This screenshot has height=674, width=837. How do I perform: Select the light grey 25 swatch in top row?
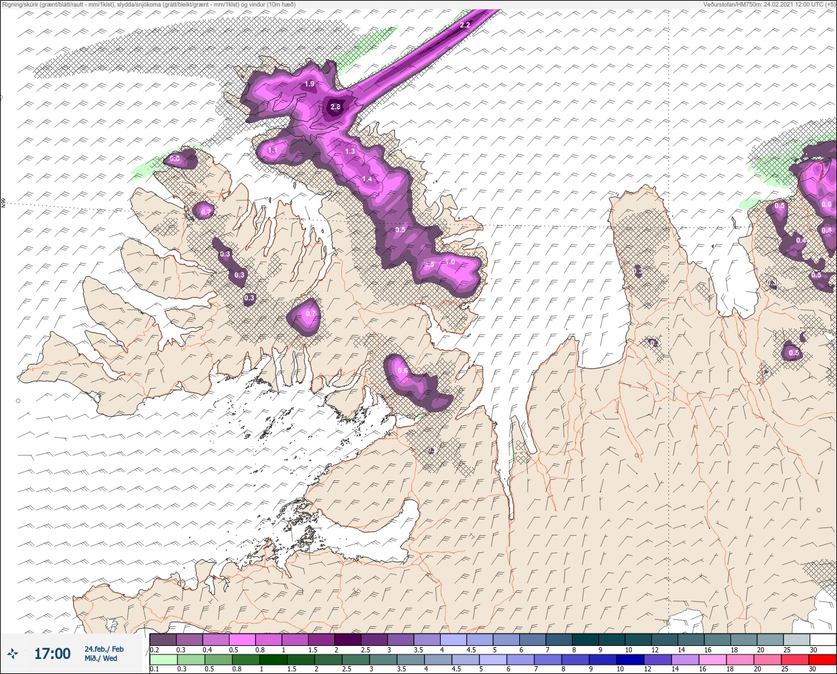point(796,639)
